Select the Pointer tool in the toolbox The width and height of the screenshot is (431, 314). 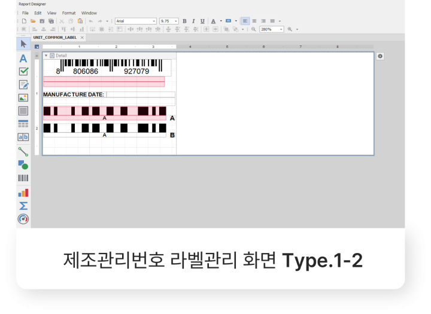point(23,44)
